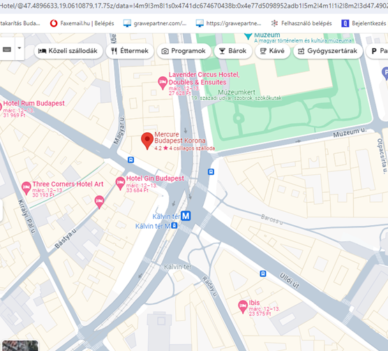Open the unlabeled hotel pin on Bástya u.
388x351 pixels.
coord(99,202)
